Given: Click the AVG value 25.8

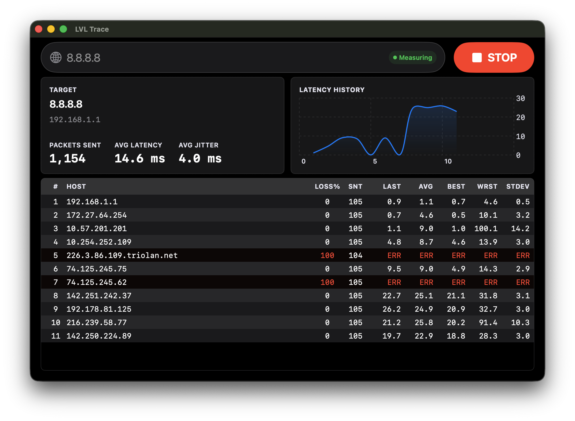Looking at the screenshot, I should (424, 322).
